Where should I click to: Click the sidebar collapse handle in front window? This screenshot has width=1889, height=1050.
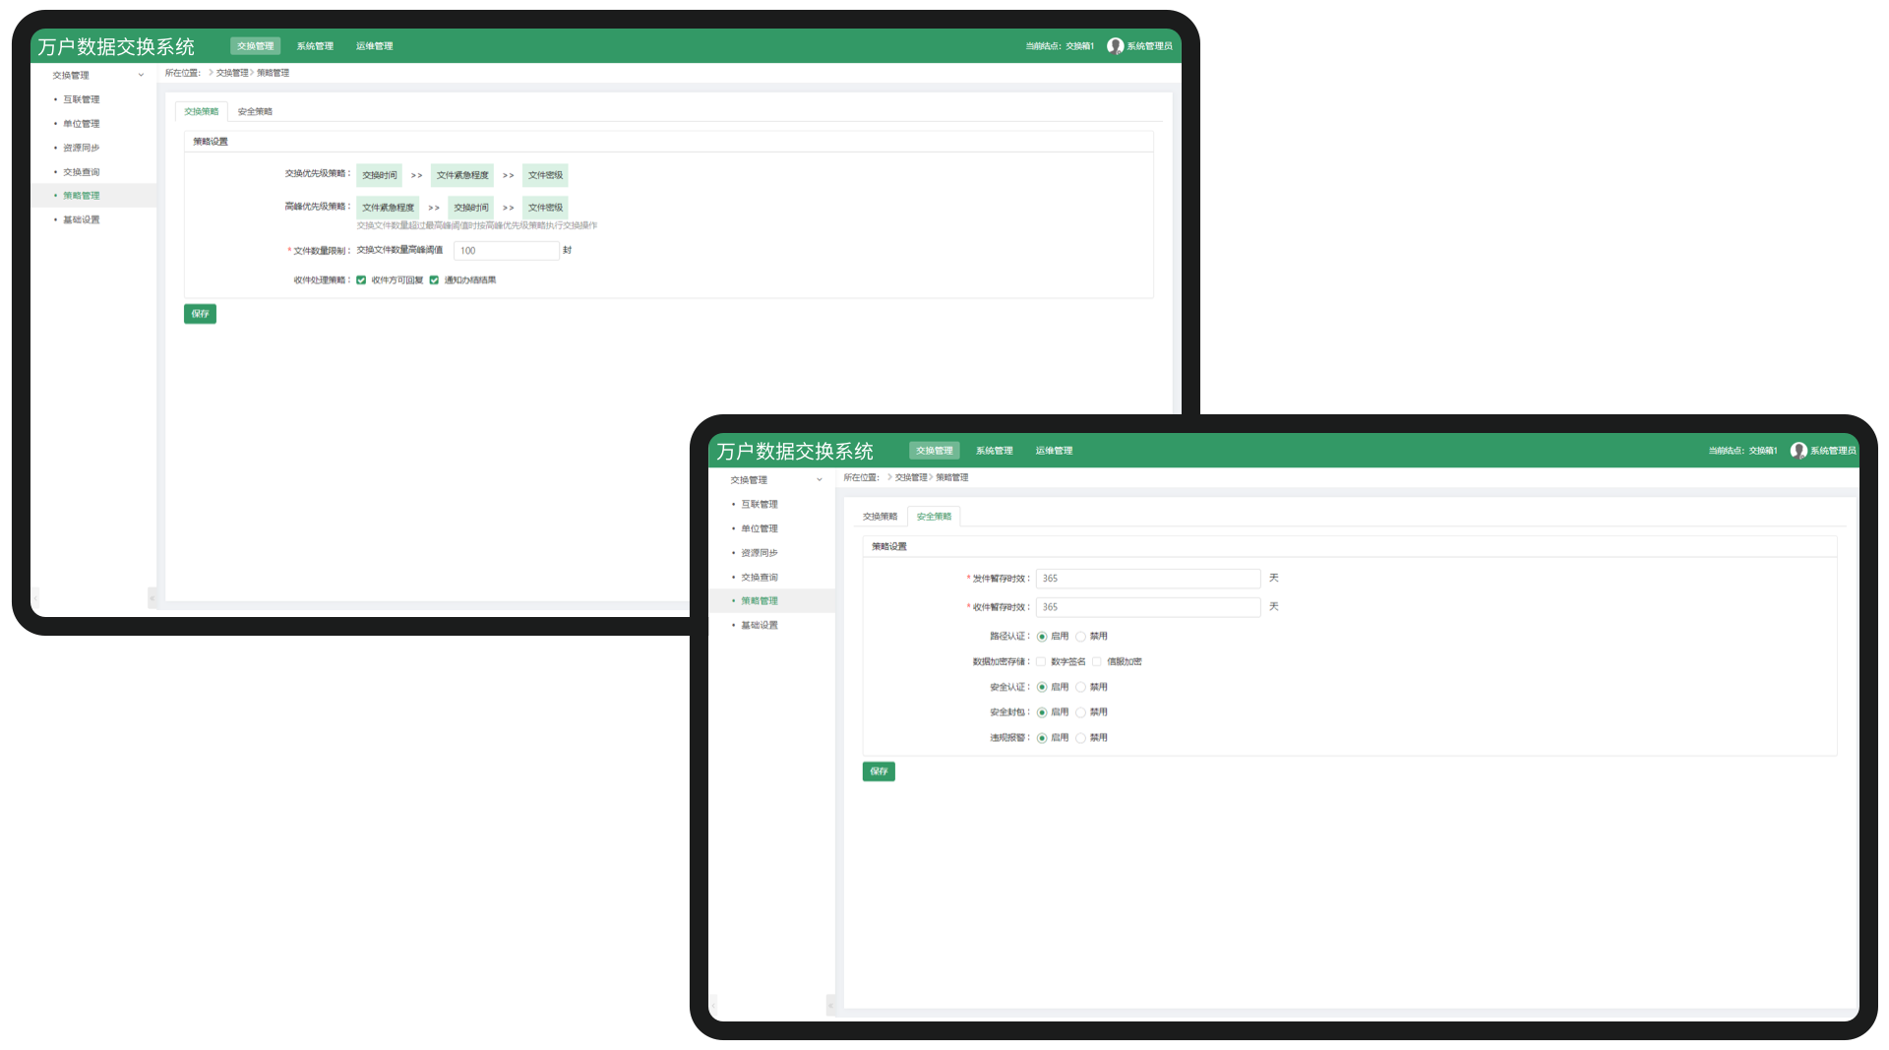(x=830, y=1005)
